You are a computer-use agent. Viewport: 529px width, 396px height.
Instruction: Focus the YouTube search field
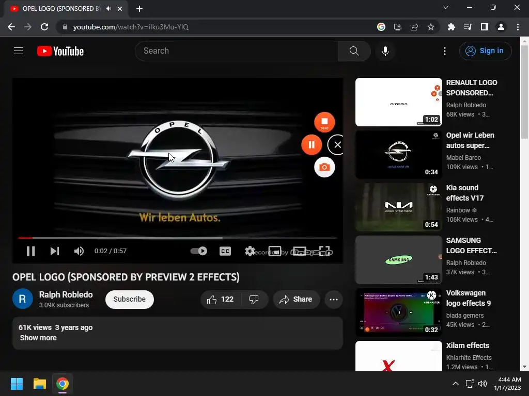[237, 51]
